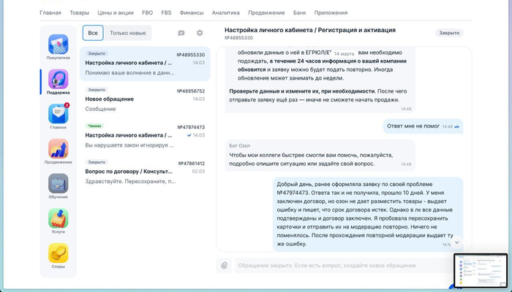The image size is (512, 292).
Task: Select the Все tickets filter
Action: click(93, 33)
